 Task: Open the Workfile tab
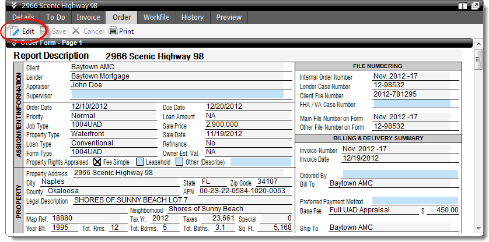(156, 17)
